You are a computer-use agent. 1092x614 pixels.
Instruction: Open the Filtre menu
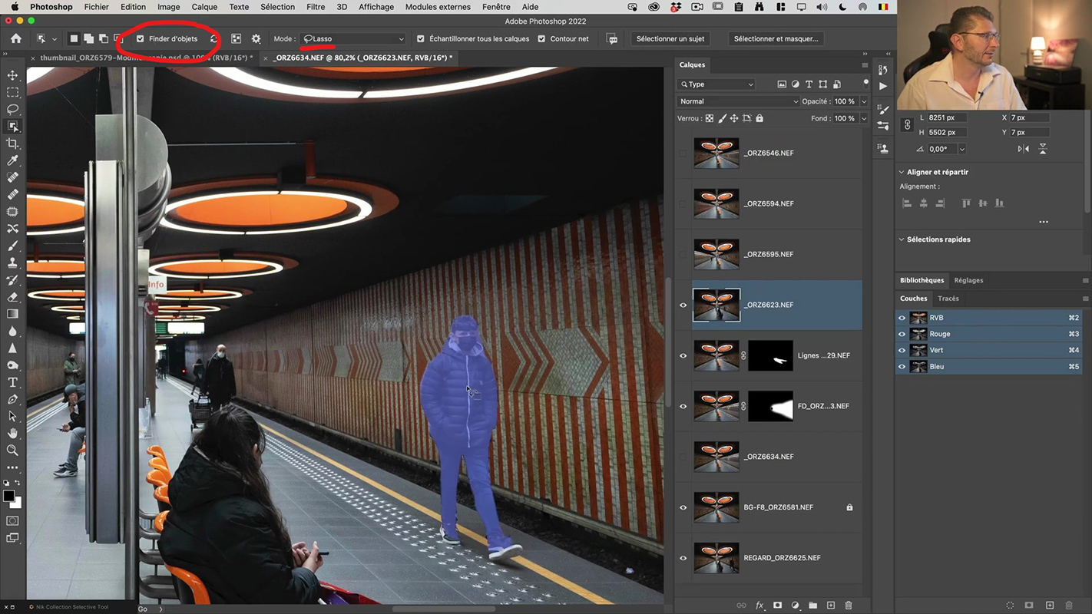[x=316, y=7]
